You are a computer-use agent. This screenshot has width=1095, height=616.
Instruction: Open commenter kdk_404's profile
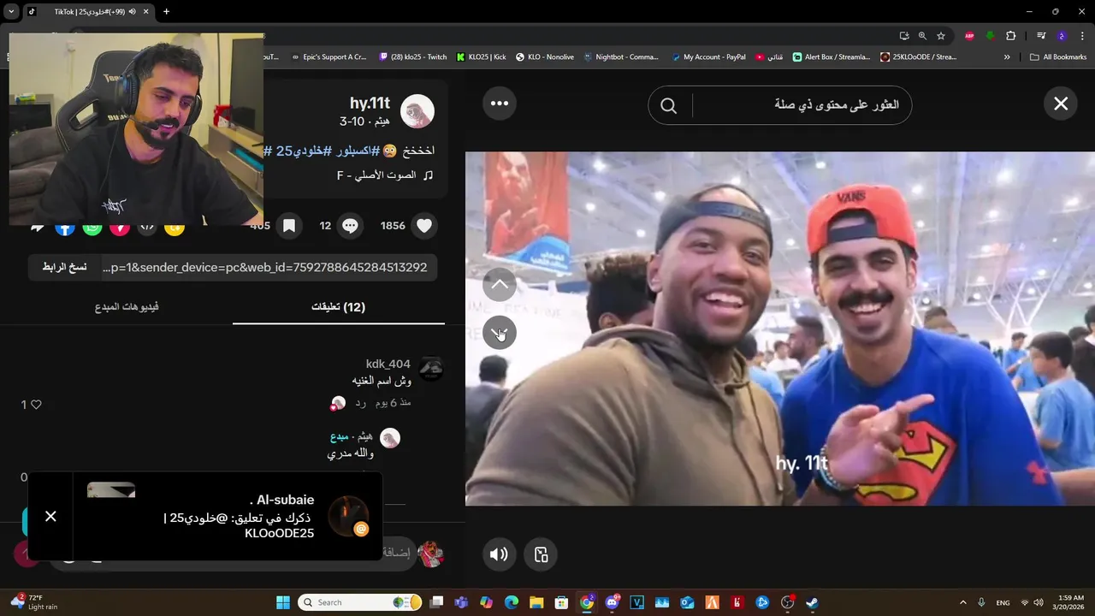tap(388, 364)
